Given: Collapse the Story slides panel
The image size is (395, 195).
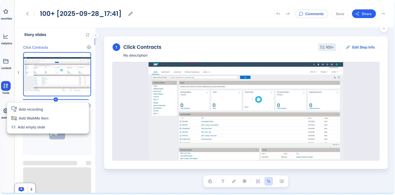Looking at the screenshot, I should [x=96, y=35].
